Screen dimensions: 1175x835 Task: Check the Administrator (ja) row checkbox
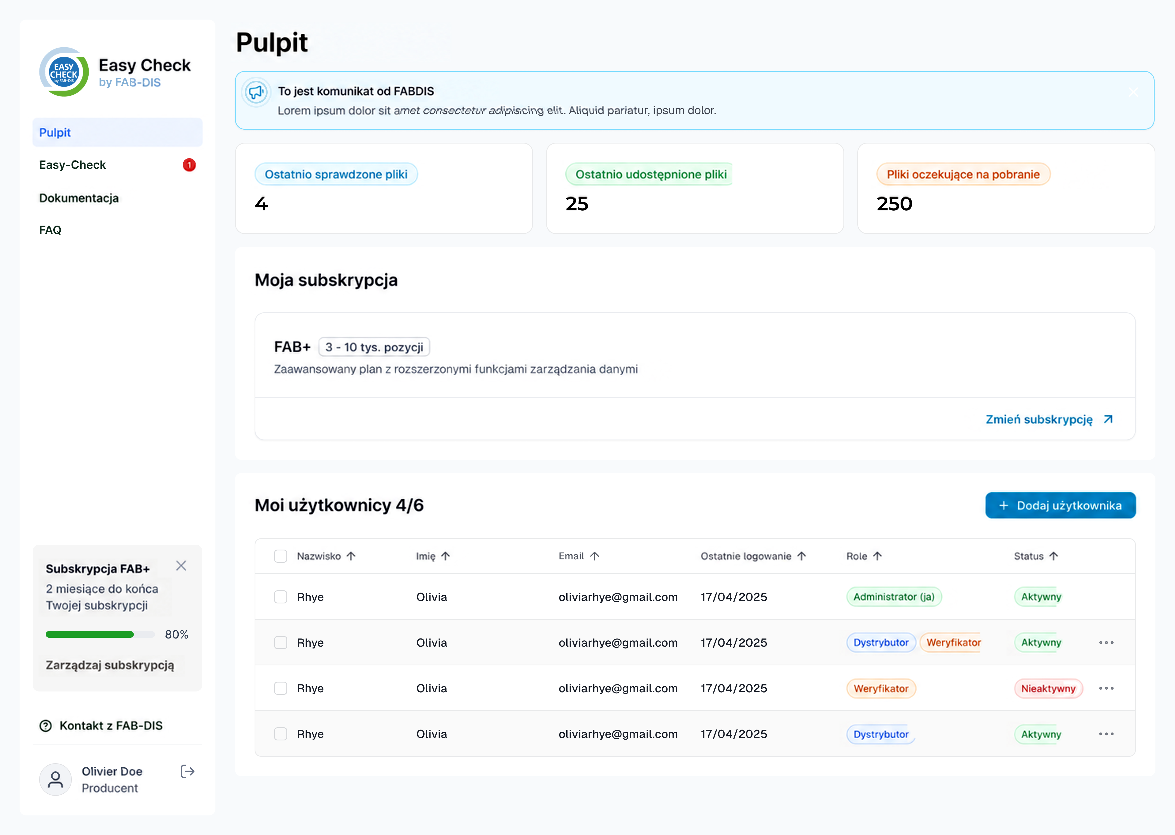(280, 596)
